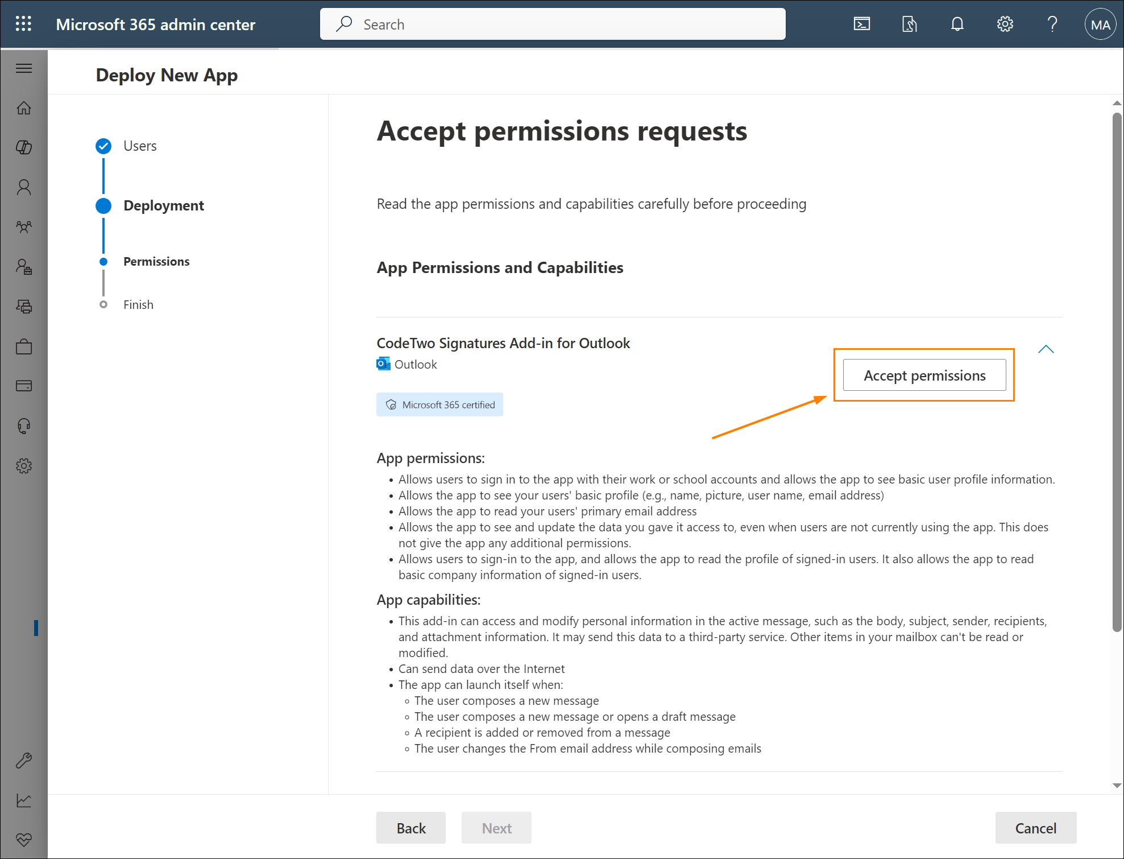Click the 'App permissions:' label
1124x859 pixels.
[430, 458]
